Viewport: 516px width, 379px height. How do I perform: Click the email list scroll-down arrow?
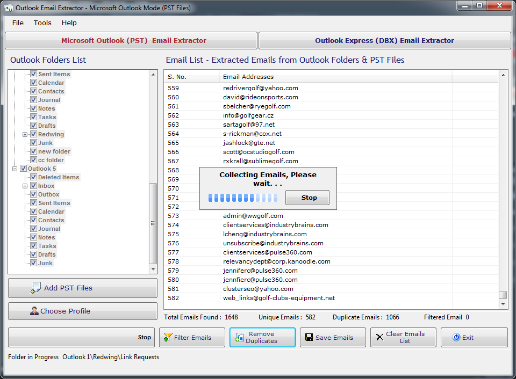pos(503,304)
